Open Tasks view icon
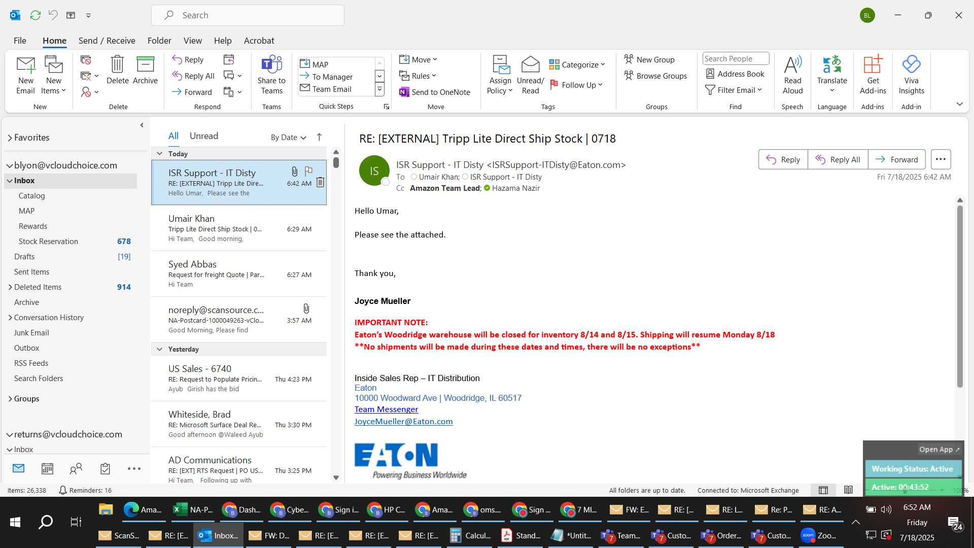The height and width of the screenshot is (548, 974). click(x=105, y=469)
